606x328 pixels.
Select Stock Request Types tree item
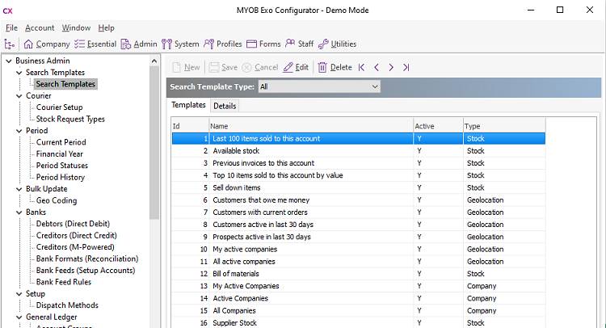click(70, 119)
